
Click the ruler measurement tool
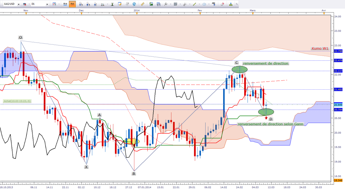(143, 4)
